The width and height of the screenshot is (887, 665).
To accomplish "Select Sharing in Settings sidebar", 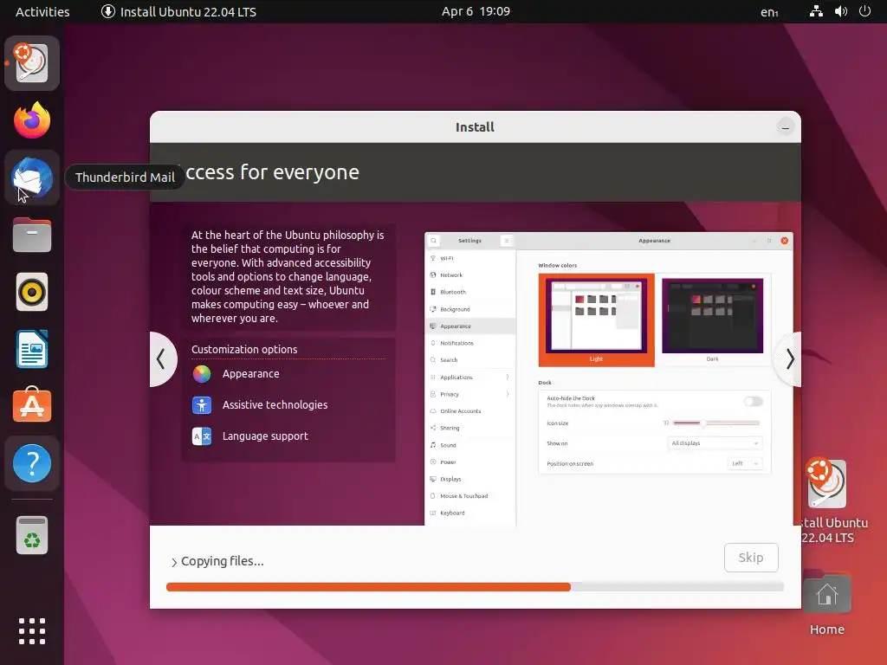I will (470, 428).
